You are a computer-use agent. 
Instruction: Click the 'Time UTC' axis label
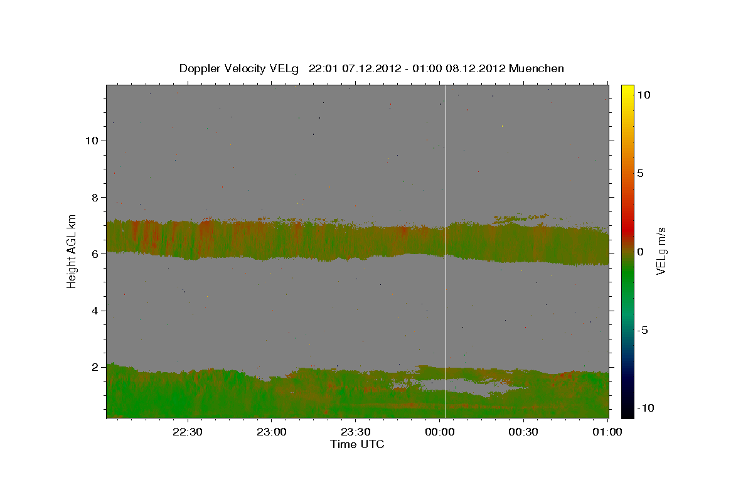click(x=357, y=444)
